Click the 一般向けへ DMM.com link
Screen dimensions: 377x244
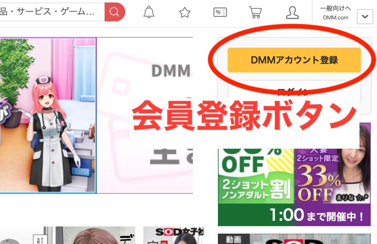pyautogui.click(x=335, y=13)
